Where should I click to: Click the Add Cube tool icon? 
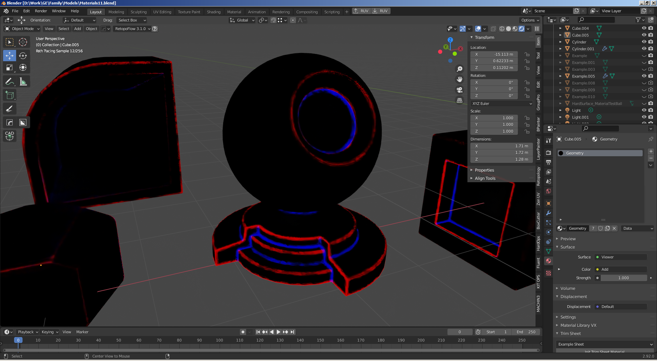point(10,95)
